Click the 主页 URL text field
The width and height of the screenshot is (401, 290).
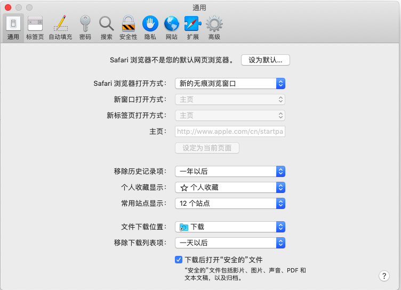[x=230, y=131]
